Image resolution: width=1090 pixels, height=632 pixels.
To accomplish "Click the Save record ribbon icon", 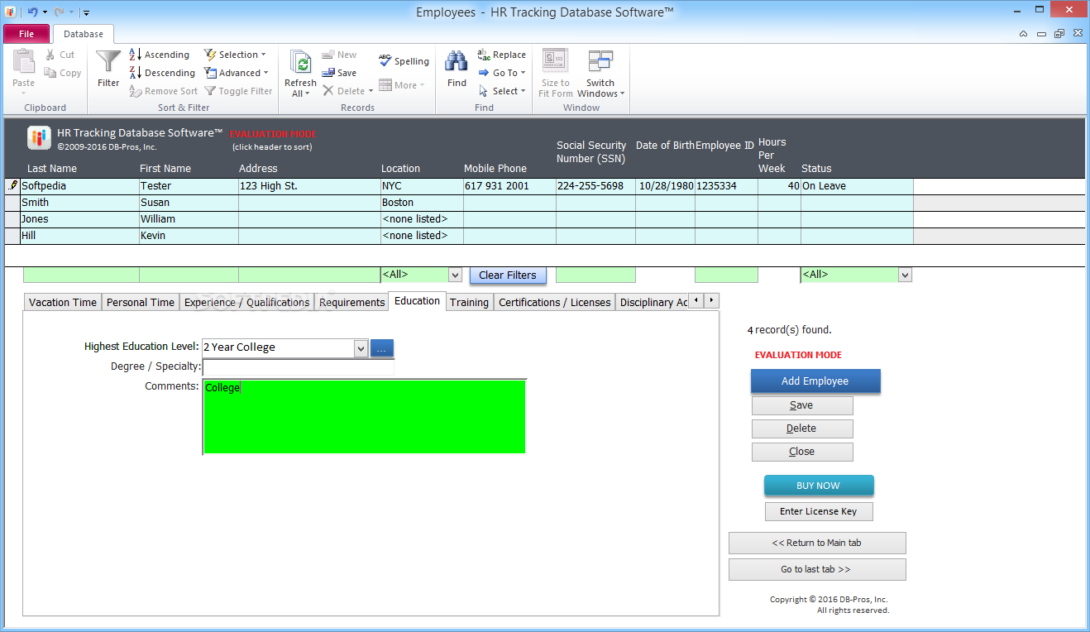I will coord(328,73).
